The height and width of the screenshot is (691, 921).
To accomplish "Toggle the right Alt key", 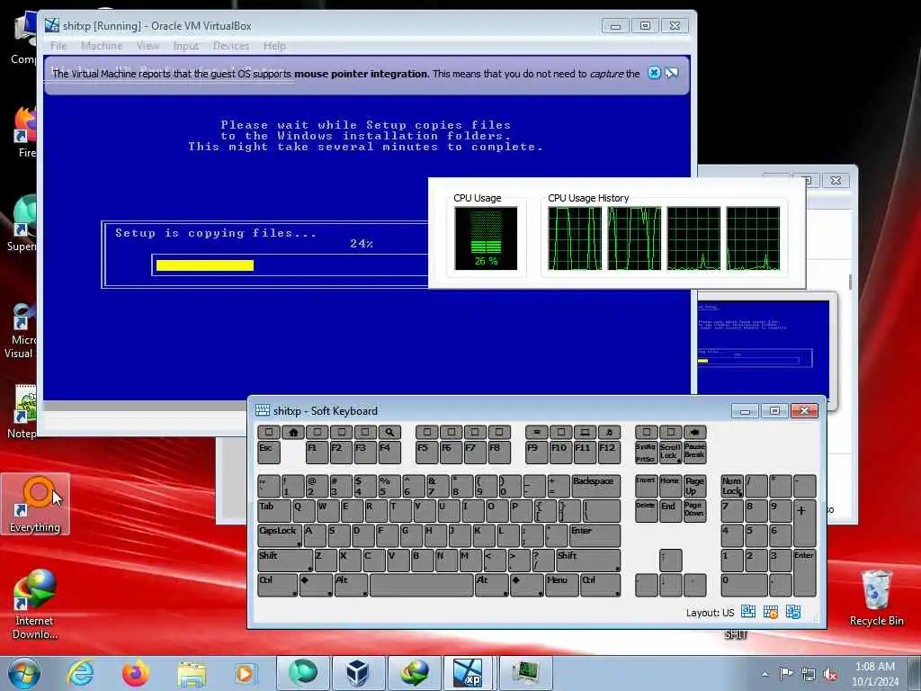I will pyautogui.click(x=492, y=585).
